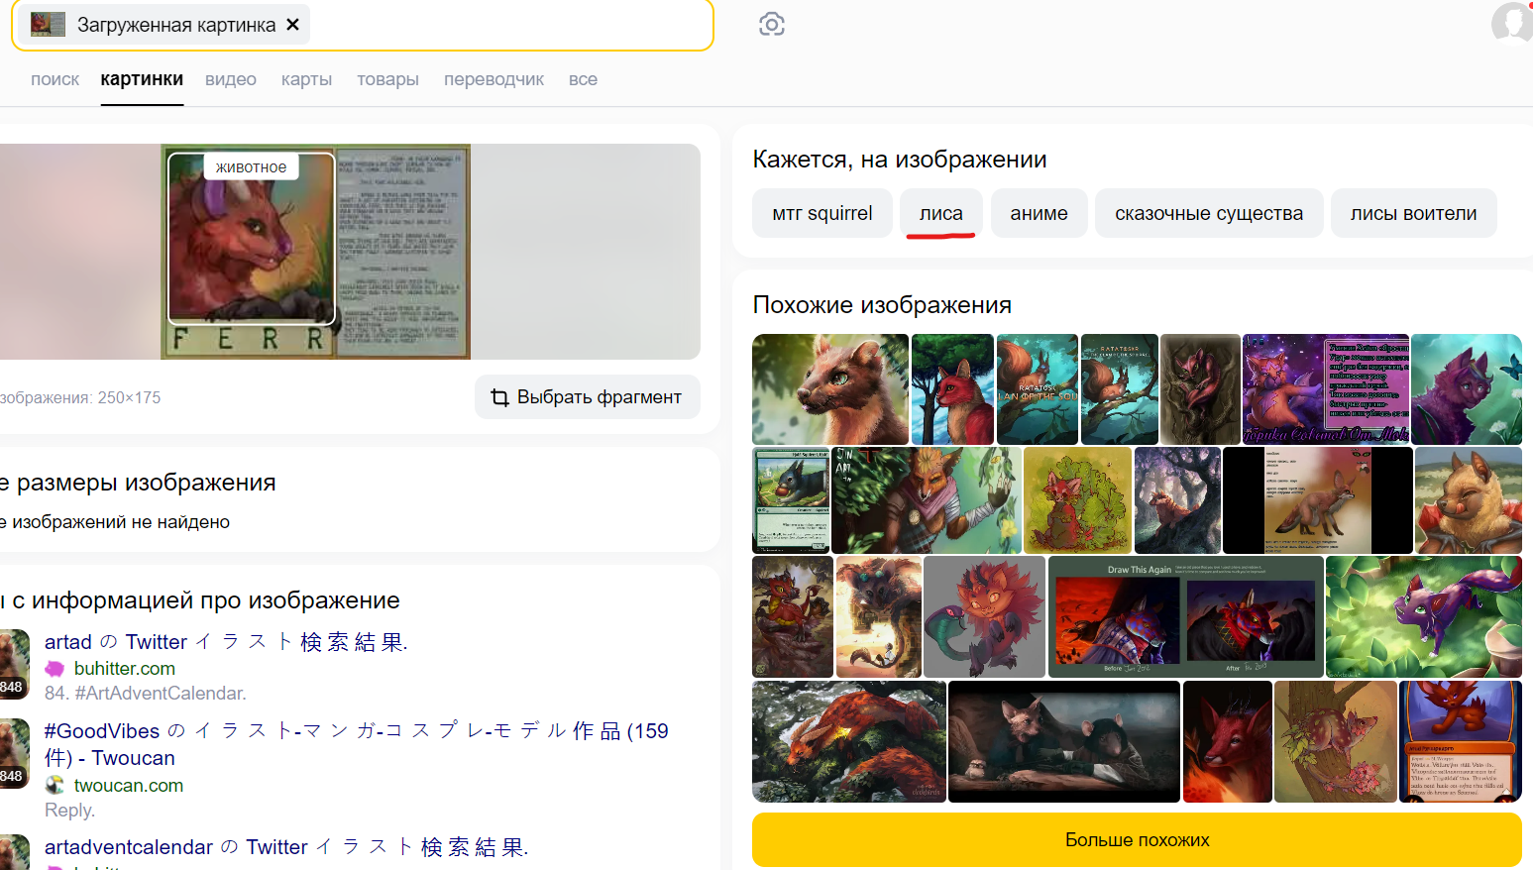Image resolution: width=1533 pixels, height=870 pixels.
Task: Select the картинки tab
Action: click(142, 79)
